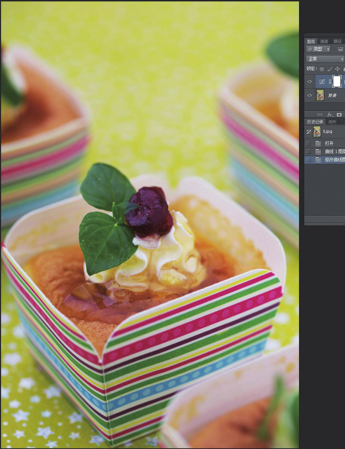Set history brush source for 修改曲线
Viewport: 345px width, 449px height.
pyautogui.click(x=309, y=160)
